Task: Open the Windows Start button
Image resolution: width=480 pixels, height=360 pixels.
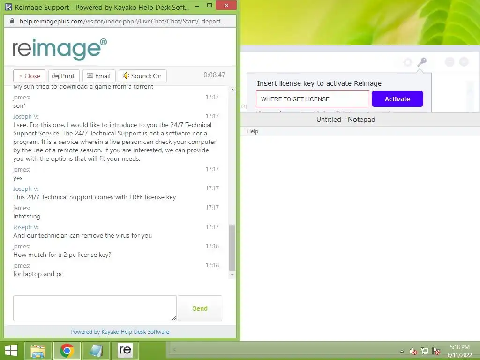Action: point(11,351)
